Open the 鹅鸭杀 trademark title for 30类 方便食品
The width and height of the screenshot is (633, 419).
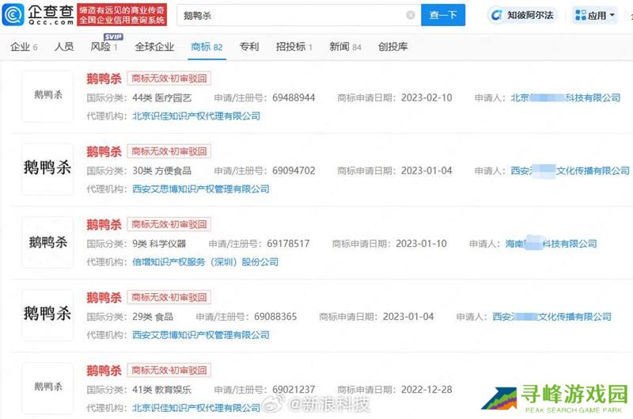pos(104,151)
